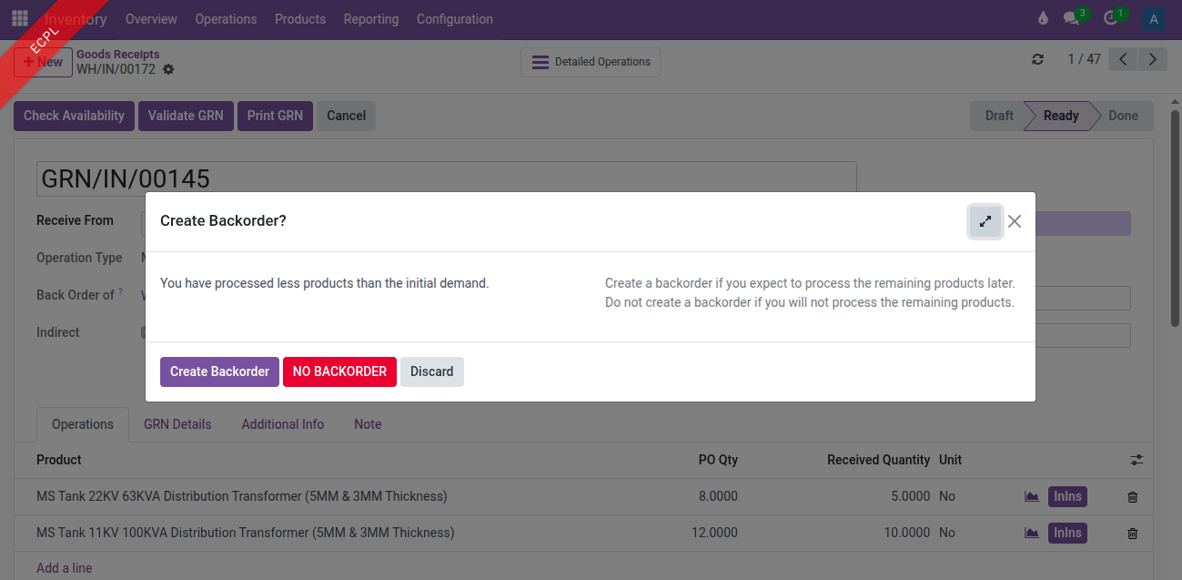Open the user avatar menu
The width and height of the screenshot is (1182, 580).
click(x=1154, y=19)
